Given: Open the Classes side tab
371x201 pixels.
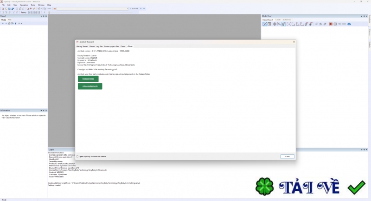Looking at the screenshot, I should [369, 32].
